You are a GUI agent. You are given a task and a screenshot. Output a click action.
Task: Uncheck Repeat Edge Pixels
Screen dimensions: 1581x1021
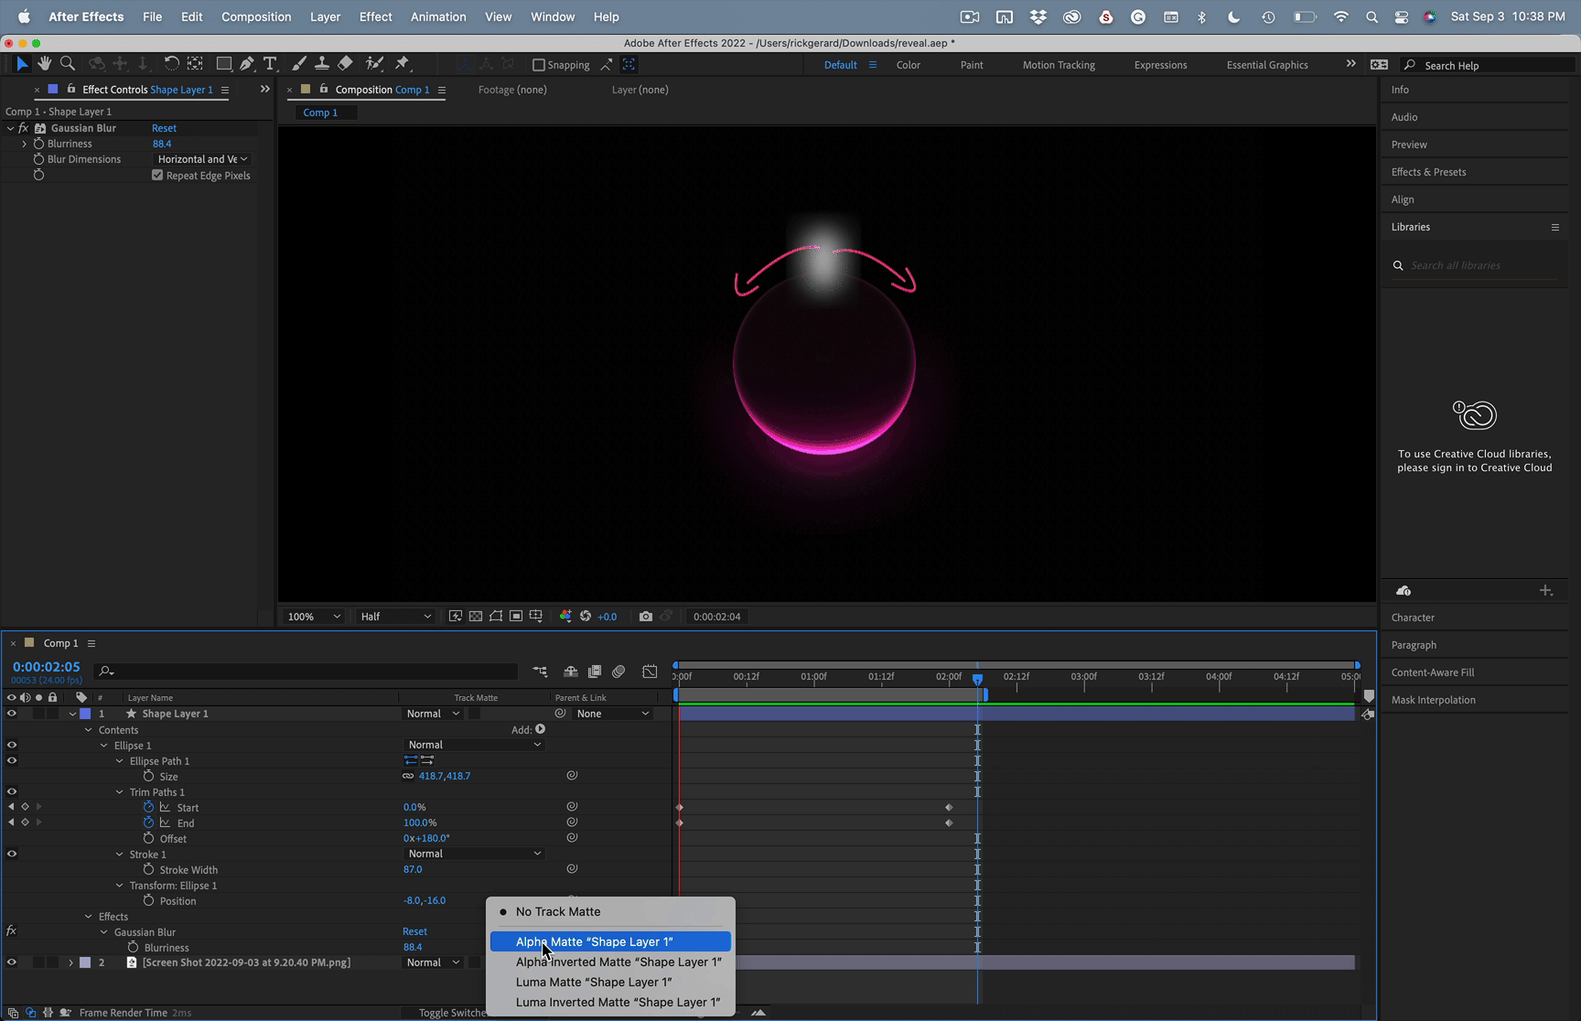point(157,176)
